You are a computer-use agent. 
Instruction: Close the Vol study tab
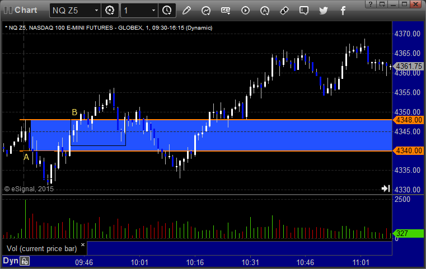pos(83,244)
